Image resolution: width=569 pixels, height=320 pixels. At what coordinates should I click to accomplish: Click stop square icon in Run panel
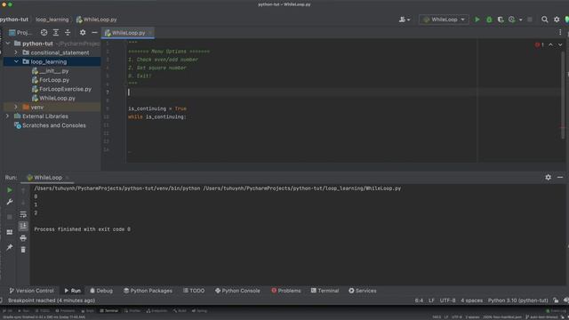pyautogui.click(x=10, y=217)
